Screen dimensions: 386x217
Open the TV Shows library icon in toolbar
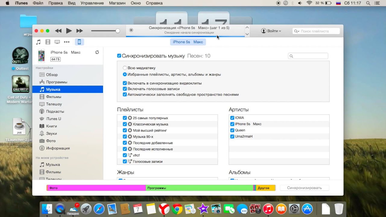(x=57, y=42)
